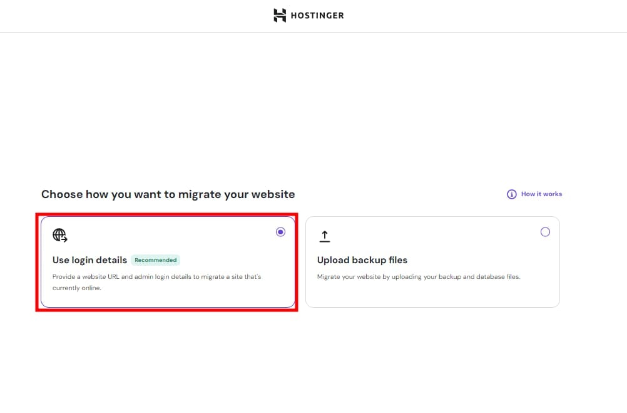The image size is (627, 413).
Task: Open the How it works link
Action: pyautogui.click(x=541, y=194)
